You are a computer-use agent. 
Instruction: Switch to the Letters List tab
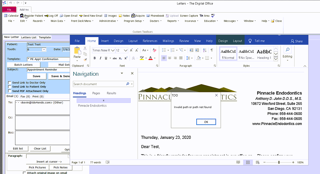pos(29,37)
